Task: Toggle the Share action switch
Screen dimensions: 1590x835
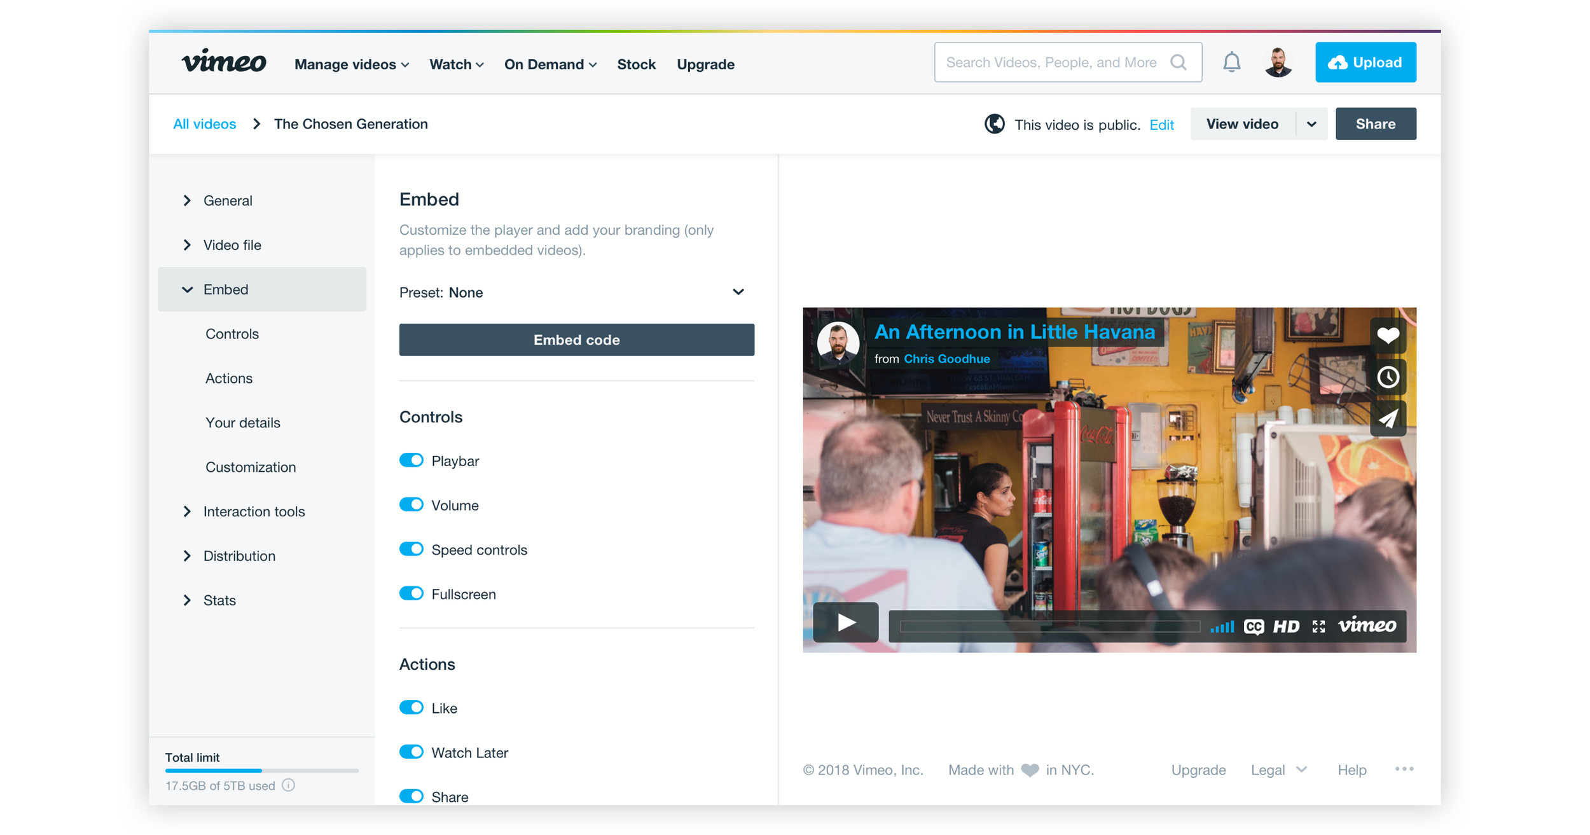Action: tap(411, 797)
